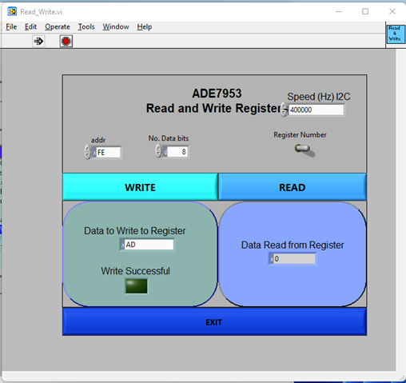Minimize the Read_Write.vi window

(339, 11)
